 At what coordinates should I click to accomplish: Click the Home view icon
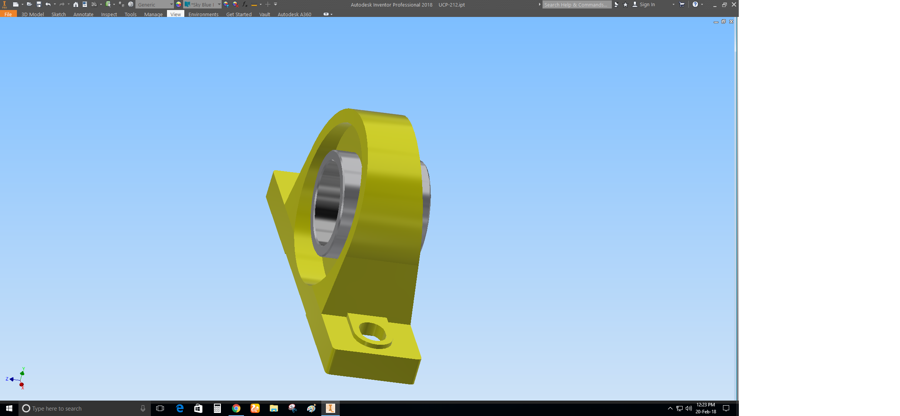[76, 4]
